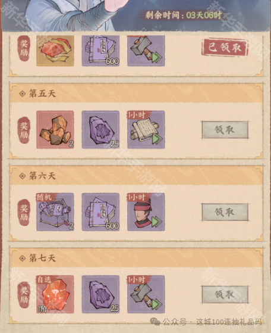Tap the 1-hour hammer speedup in Day Seven
This screenshot has width=271, height=333.
[x=146, y=294]
